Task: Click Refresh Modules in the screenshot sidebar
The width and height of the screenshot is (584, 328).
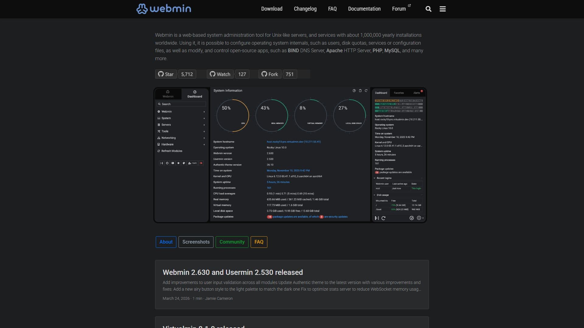Action: click(170, 151)
